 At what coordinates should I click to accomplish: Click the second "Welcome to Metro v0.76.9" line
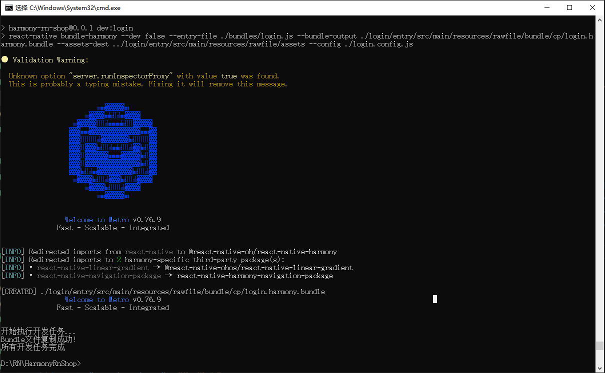point(112,300)
